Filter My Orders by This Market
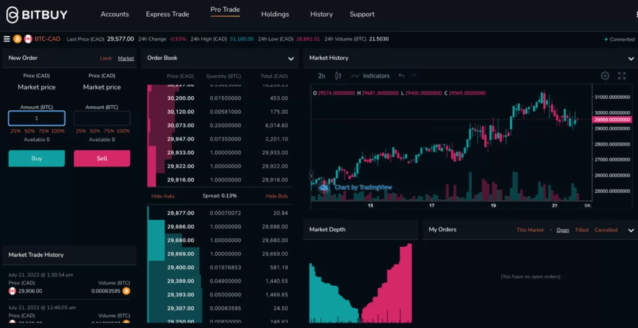Viewport: 638px width, 328px height. click(530, 230)
